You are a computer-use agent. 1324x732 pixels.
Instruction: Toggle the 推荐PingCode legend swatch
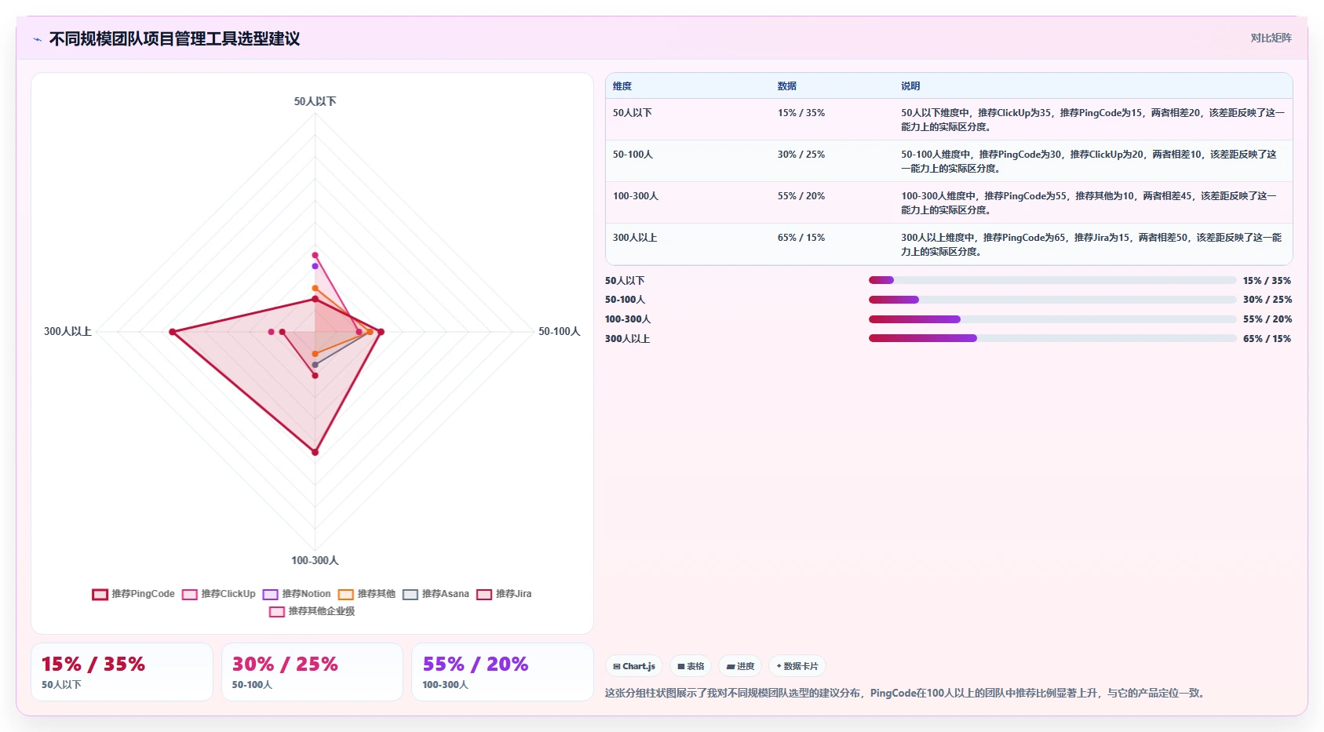click(x=100, y=594)
